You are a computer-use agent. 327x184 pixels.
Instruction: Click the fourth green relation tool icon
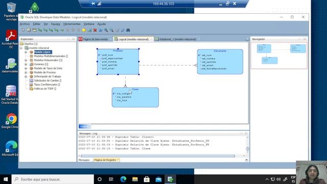(57, 30)
